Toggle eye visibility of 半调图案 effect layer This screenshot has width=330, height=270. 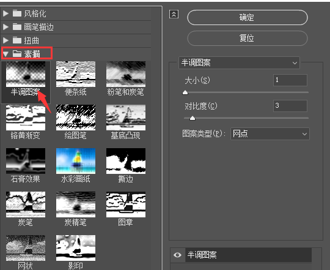(177, 255)
